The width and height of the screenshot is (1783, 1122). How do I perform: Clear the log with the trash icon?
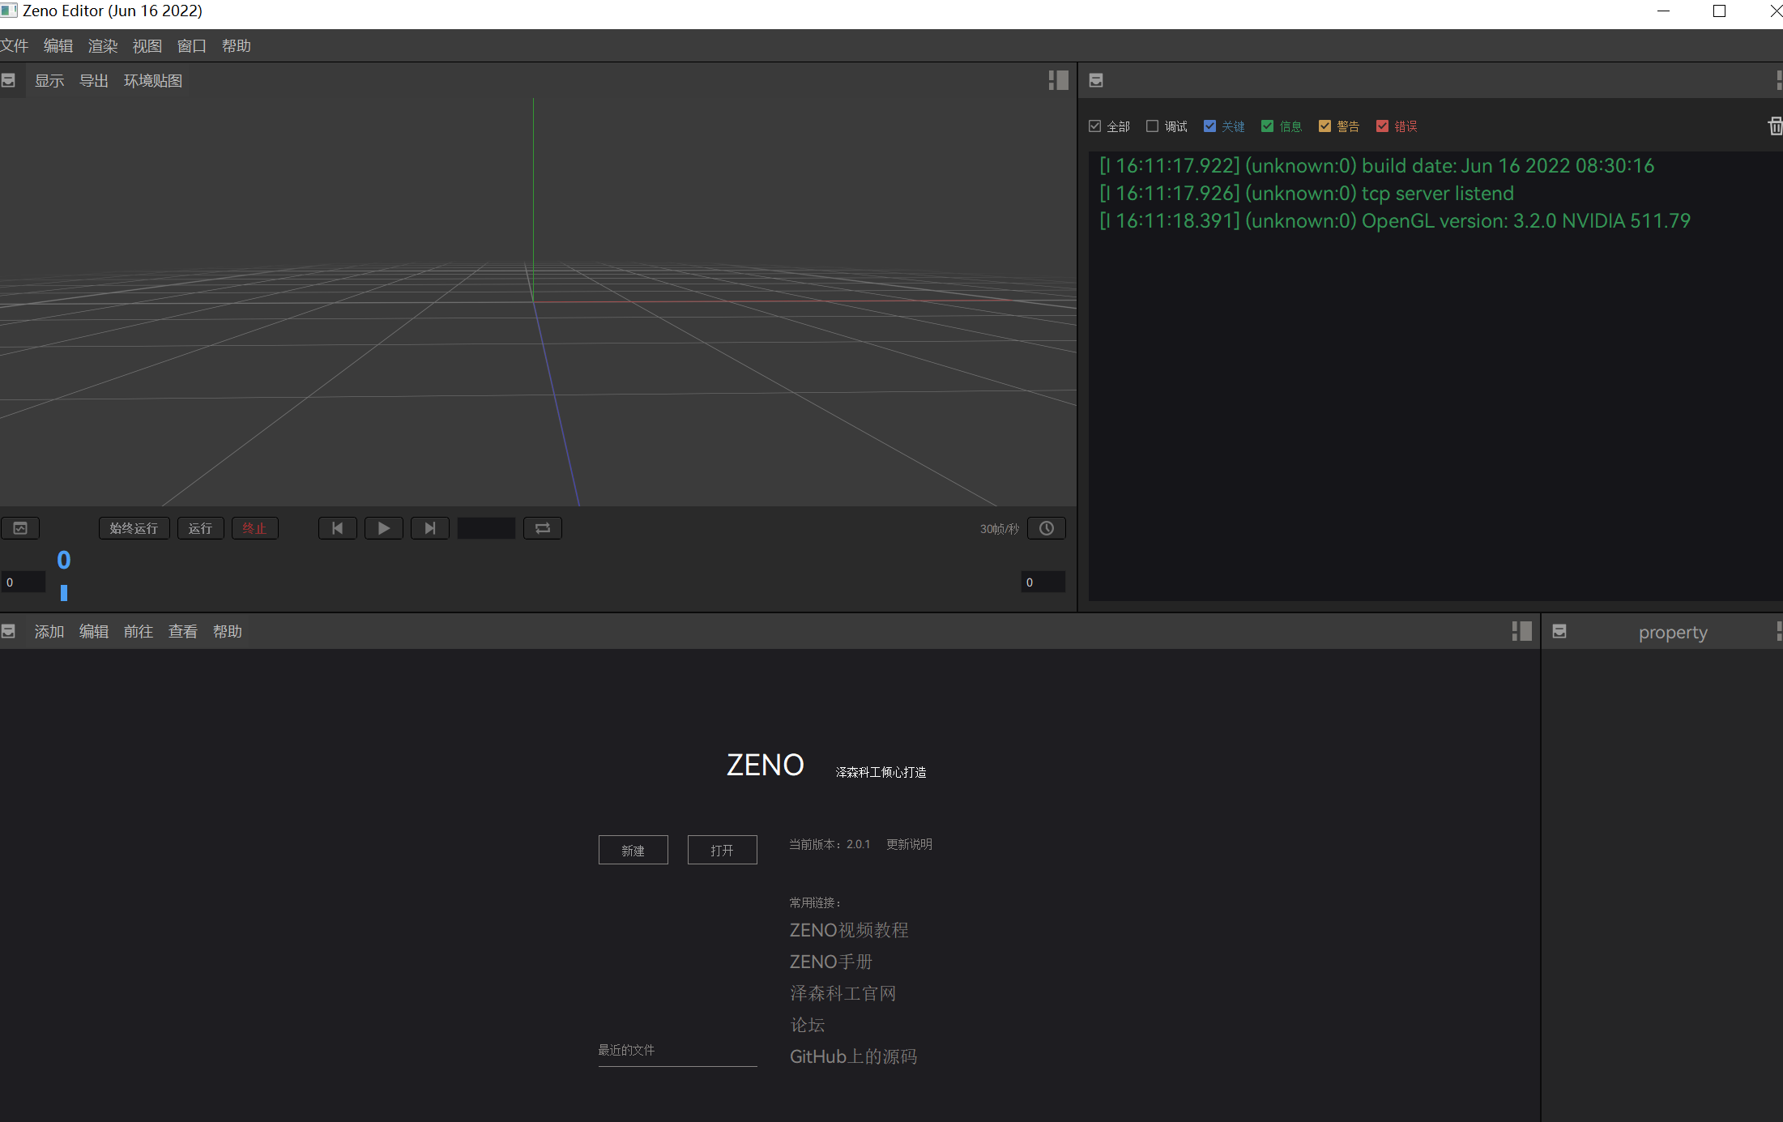[1774, 126]
